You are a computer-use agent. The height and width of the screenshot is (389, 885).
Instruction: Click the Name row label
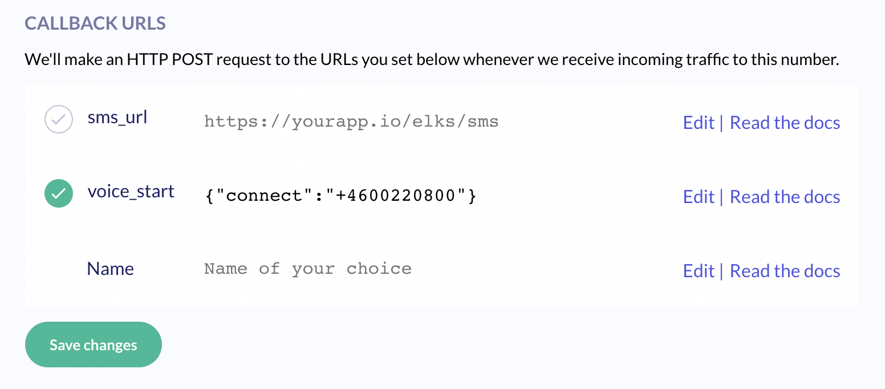point(110,268)
